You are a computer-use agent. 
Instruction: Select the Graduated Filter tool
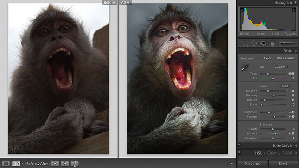(x=272, y=43)
